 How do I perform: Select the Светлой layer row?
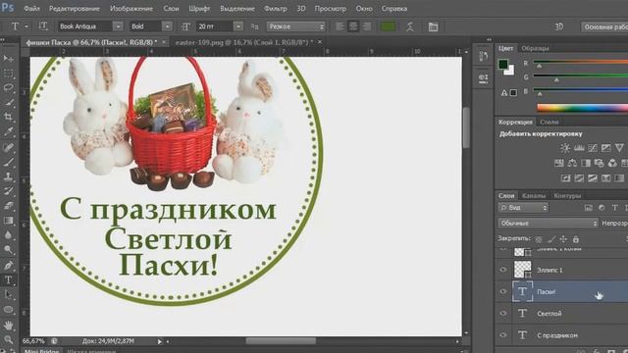point(562,314)
